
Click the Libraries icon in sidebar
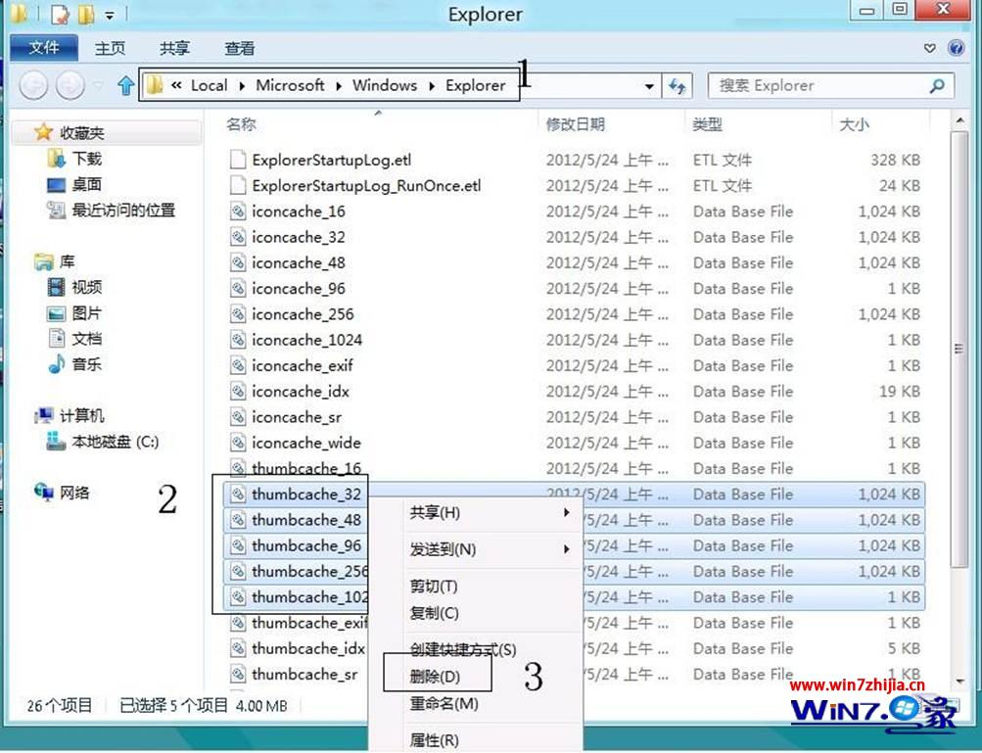tap(44, 261)
